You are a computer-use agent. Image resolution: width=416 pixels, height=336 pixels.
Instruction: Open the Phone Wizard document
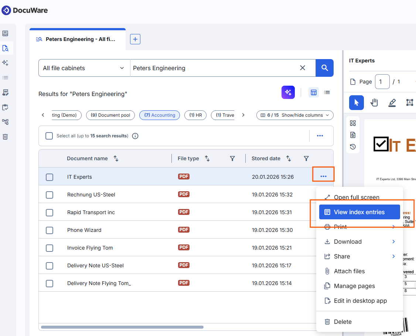coord(84,230)
